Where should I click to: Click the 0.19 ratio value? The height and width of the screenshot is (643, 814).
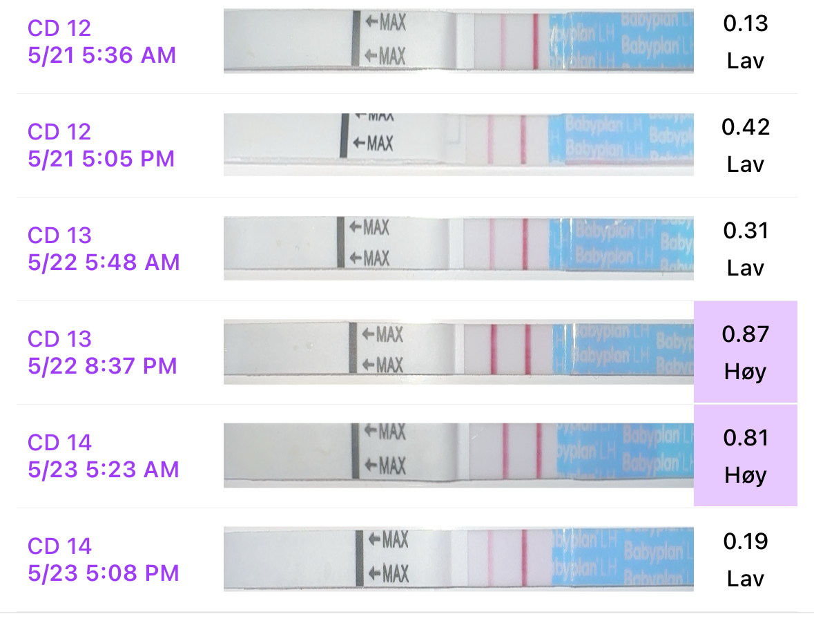[746, 541]
